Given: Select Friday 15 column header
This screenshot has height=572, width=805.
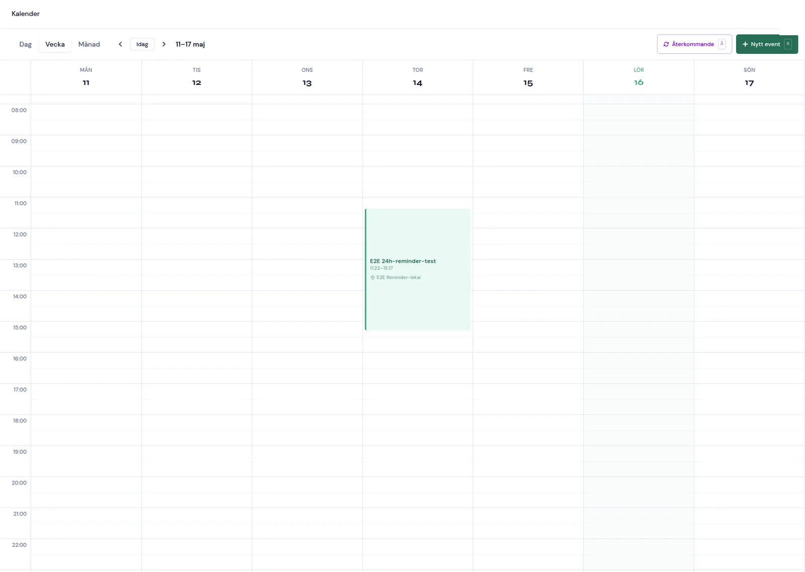Looking at the screenshot, I should (528, 77).
